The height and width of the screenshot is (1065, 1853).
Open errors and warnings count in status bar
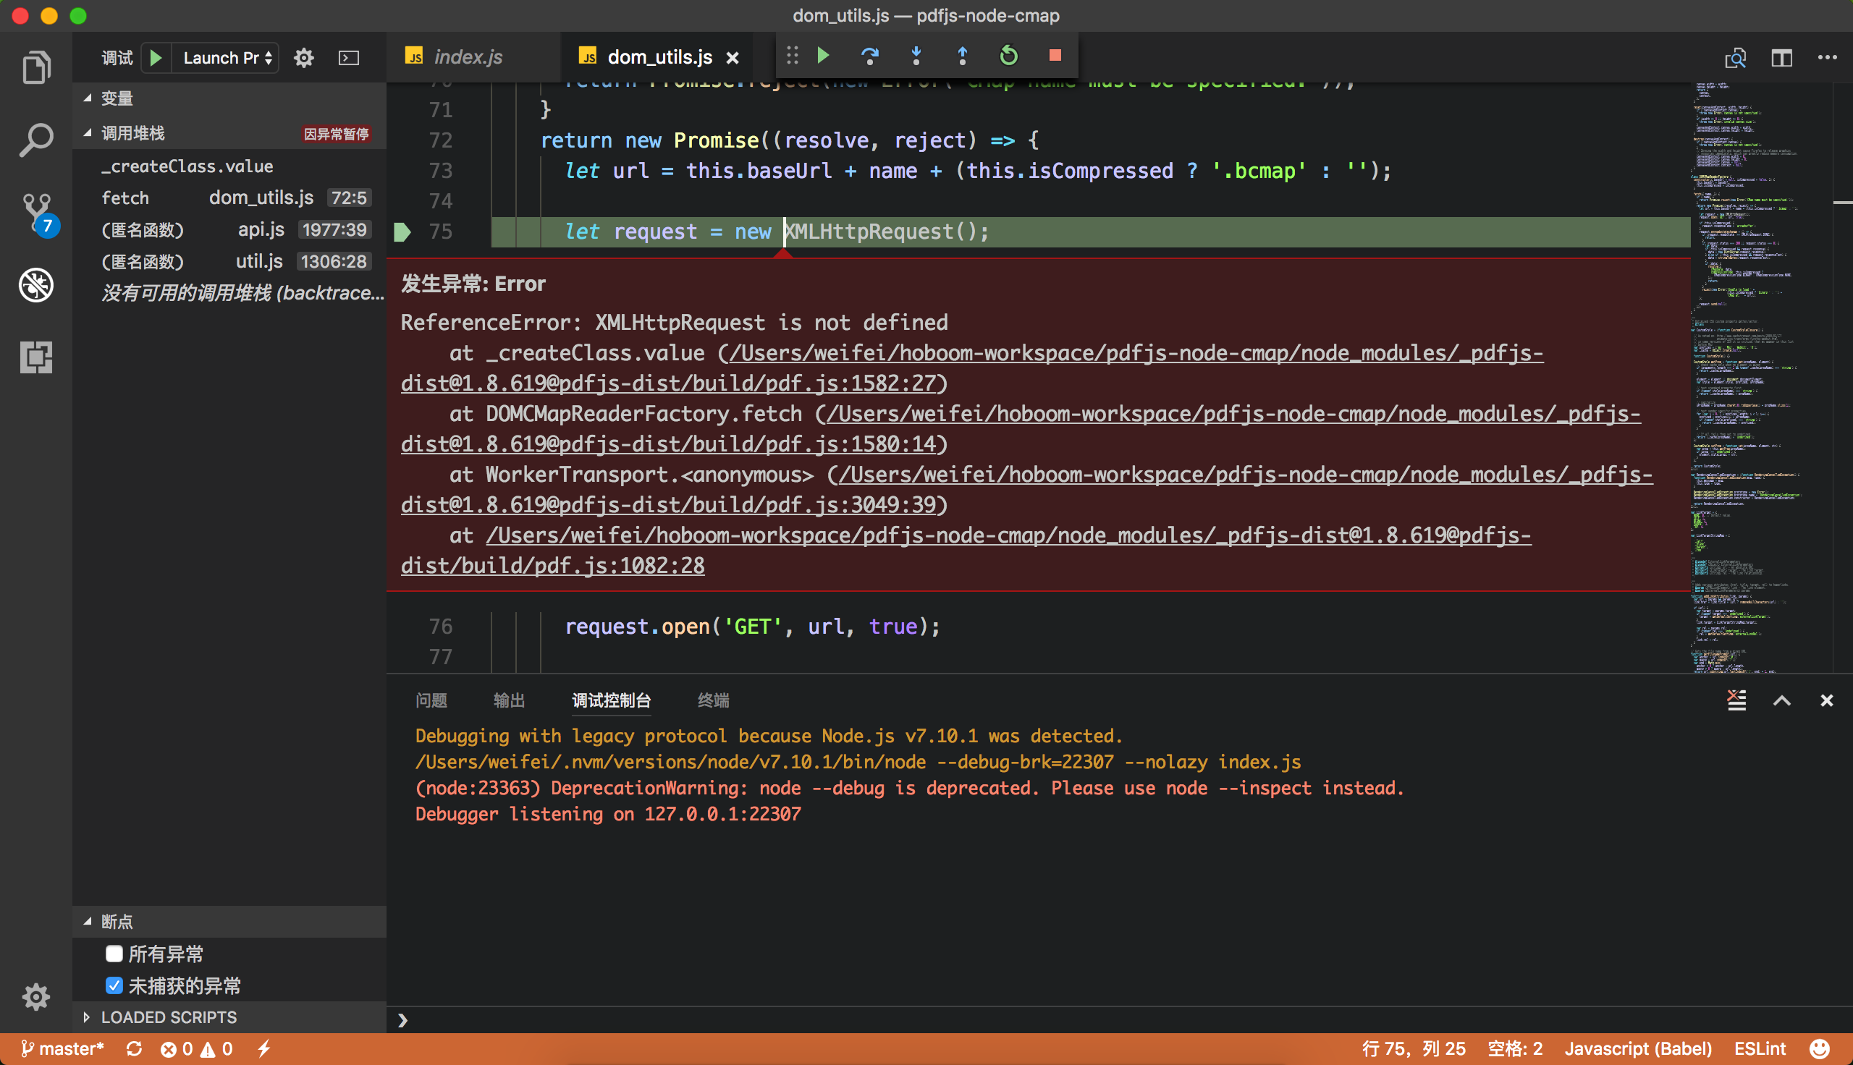[197, 1049]
